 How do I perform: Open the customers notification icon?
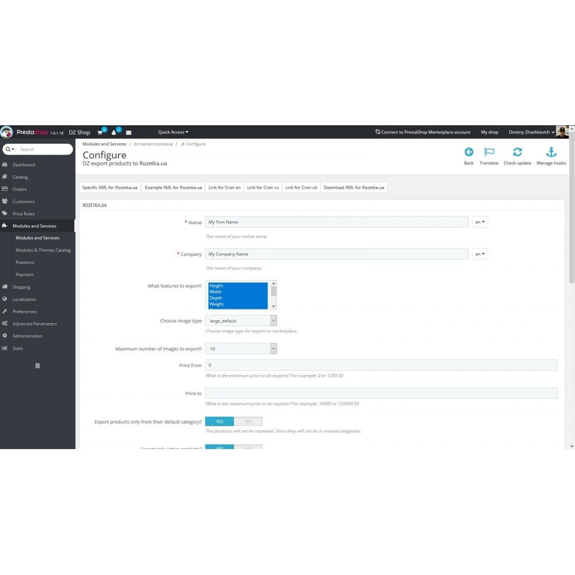click(114, 132)
